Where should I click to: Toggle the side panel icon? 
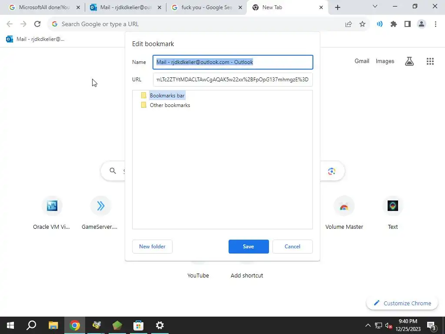coord(408,24)
